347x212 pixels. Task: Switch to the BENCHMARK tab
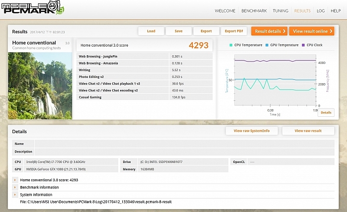point(254,11)
